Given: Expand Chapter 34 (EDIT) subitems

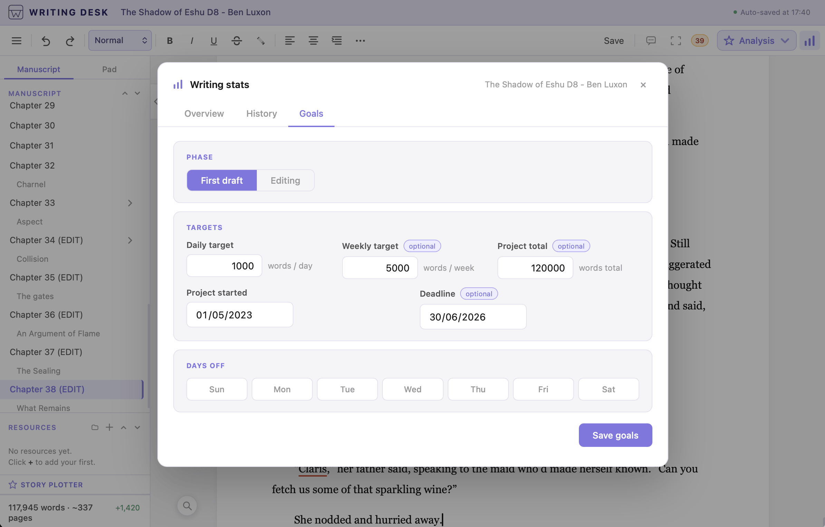Looking at the screenshot, I should click(130, 240).
